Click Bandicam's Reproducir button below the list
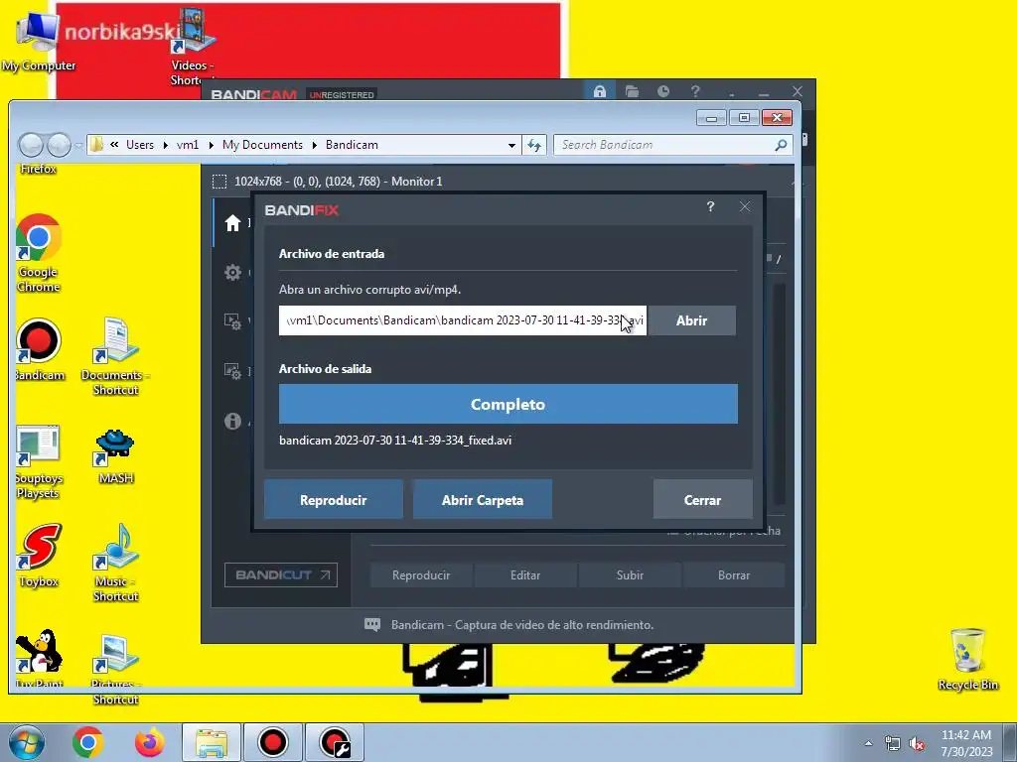The width and height of the screenshot is (1017, 762). 421,574
